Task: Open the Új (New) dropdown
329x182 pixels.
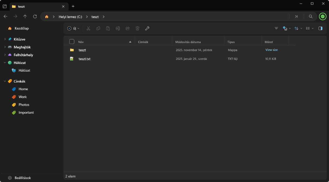Action: tap(73, 28)
